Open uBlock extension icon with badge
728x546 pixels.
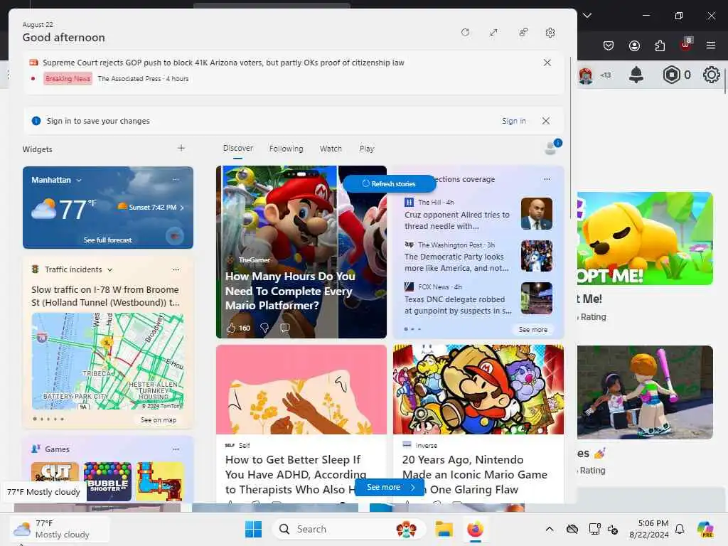click(x=686, y=45)
